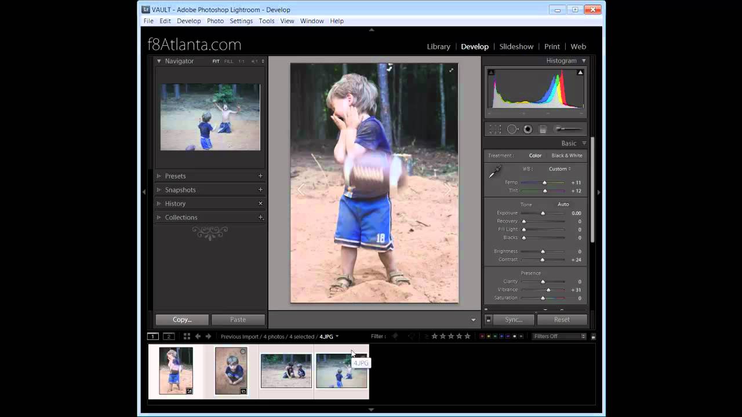The height and width of the screenshot is (417, 742).
Task: Expand the Presets panel
Action: [159, 176]
